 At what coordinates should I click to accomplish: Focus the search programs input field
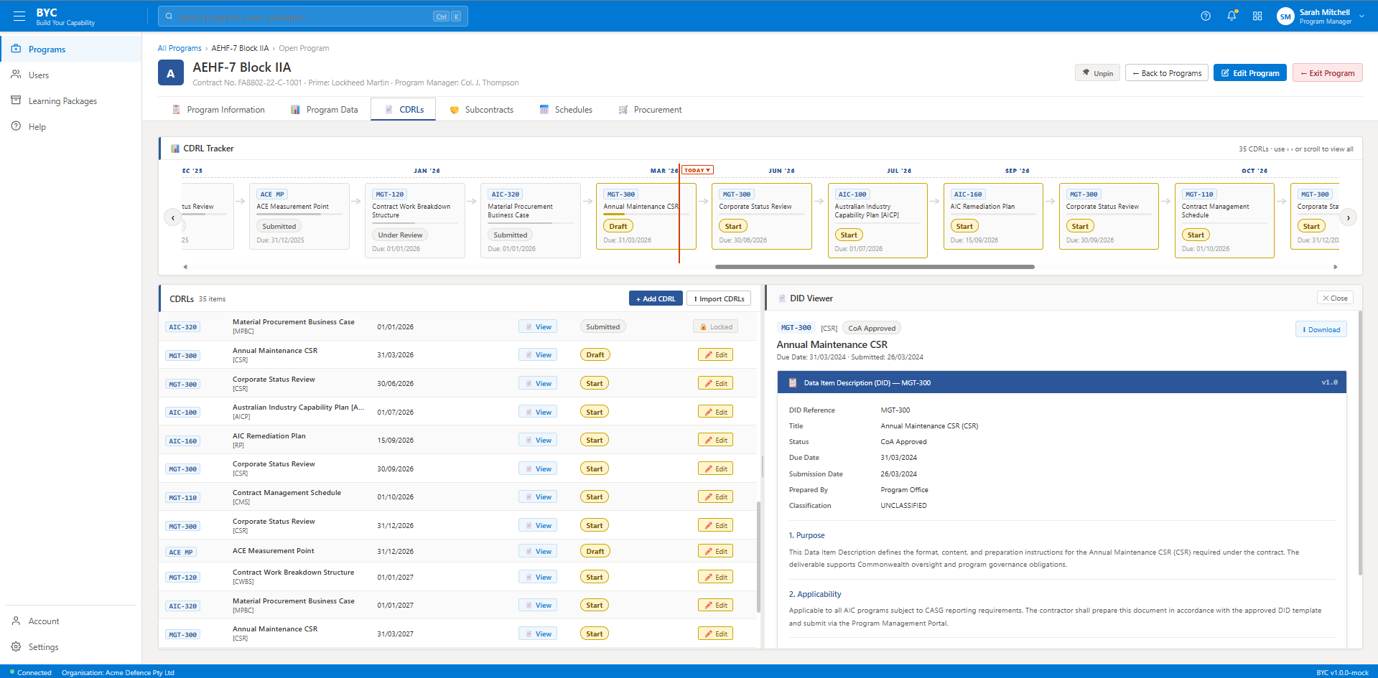pos(313,17)
